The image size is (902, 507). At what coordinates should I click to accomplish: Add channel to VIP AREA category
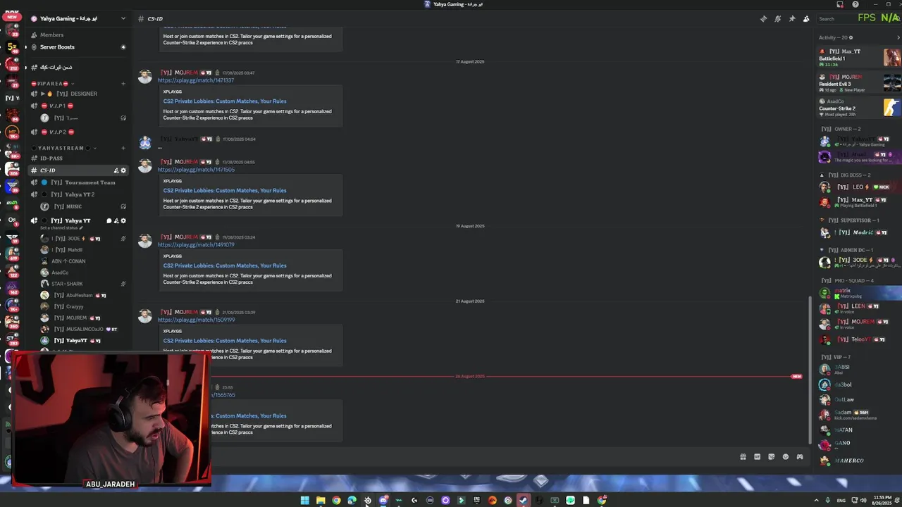123,84
